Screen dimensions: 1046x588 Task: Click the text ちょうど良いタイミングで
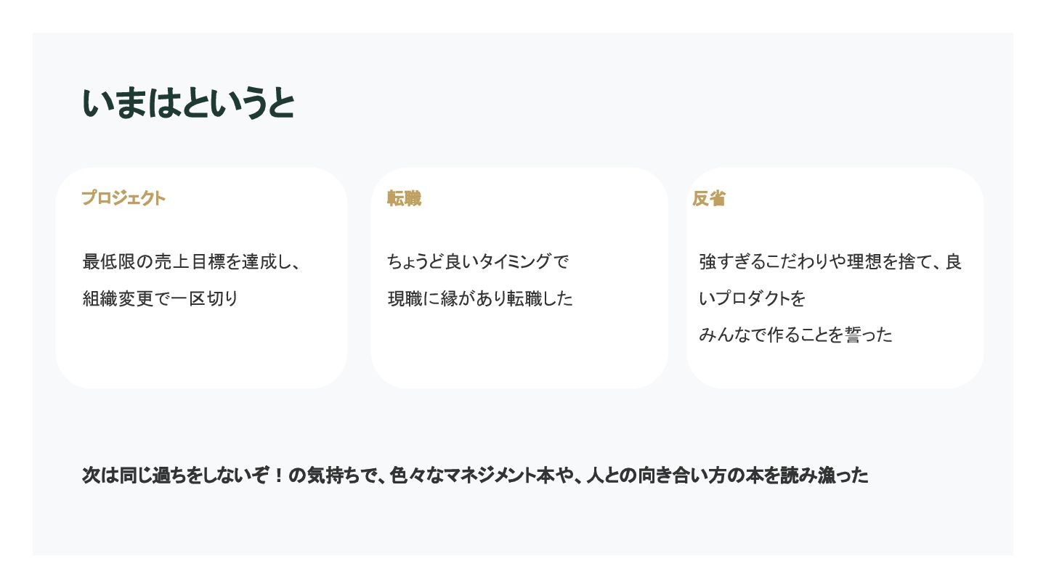tap(477, 261)
